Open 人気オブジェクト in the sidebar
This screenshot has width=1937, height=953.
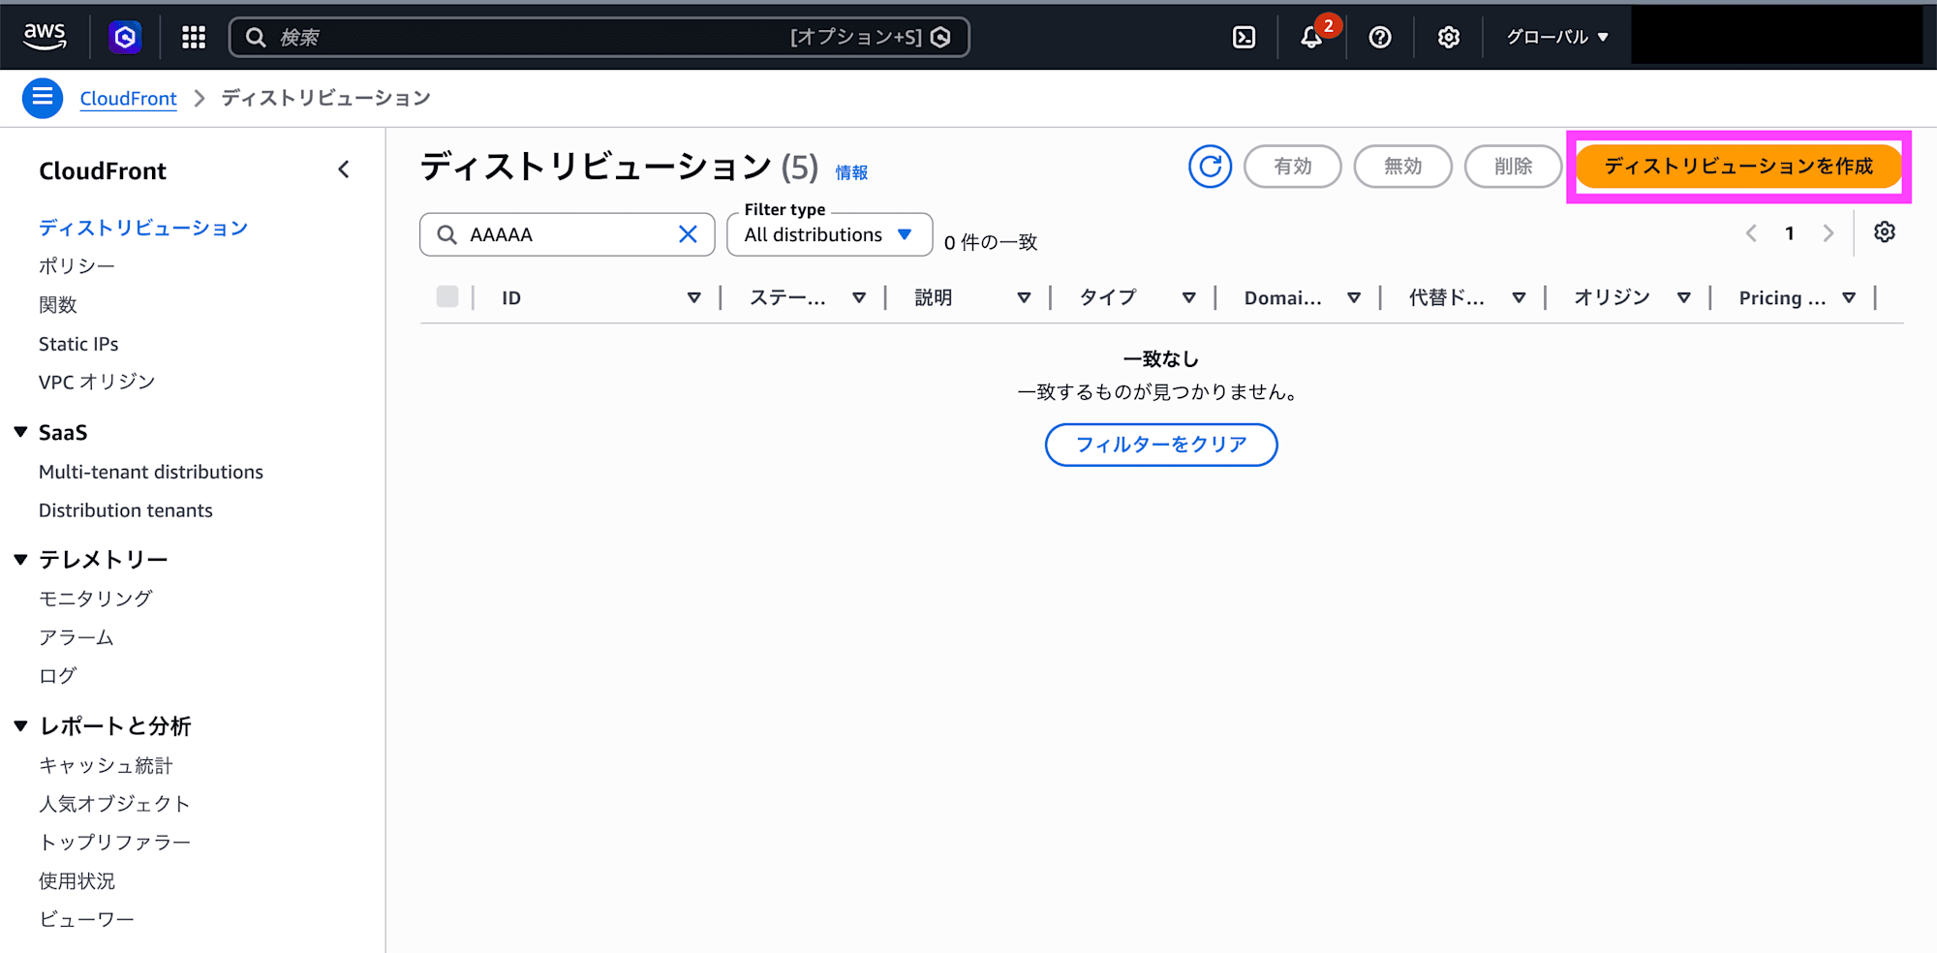(114, 804)
